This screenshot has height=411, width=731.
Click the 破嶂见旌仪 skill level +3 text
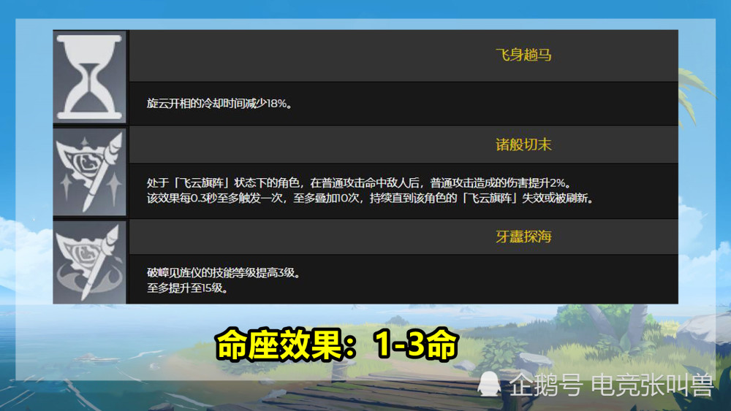(223, 273)
